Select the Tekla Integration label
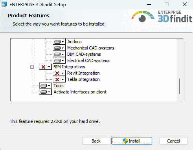Screen dimensions: 193x150 [83, 79]
